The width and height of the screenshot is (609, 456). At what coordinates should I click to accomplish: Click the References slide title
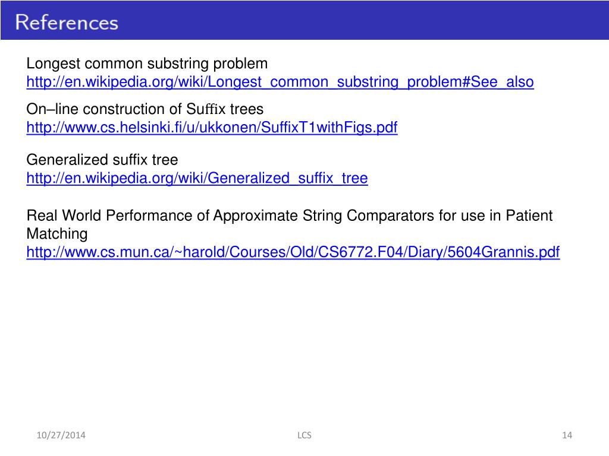coord(67,22)
